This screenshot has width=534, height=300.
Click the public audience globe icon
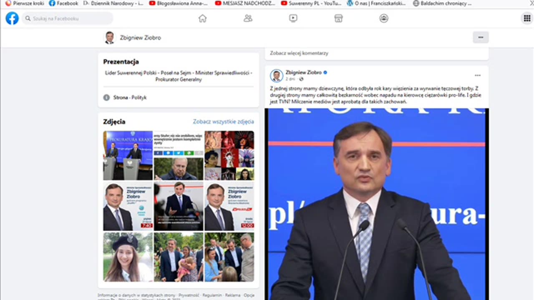point(301,79)
